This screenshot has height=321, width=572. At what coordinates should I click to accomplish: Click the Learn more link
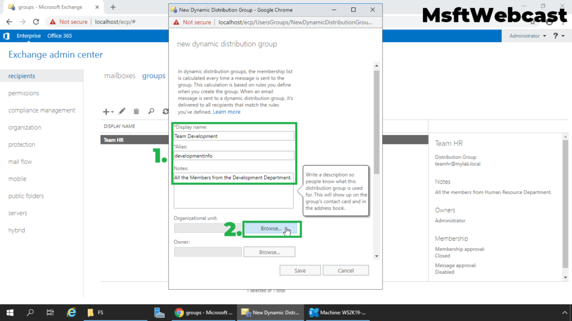(227, 111)
